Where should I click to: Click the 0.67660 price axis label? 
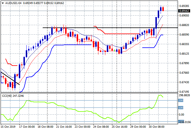(184, 73)
